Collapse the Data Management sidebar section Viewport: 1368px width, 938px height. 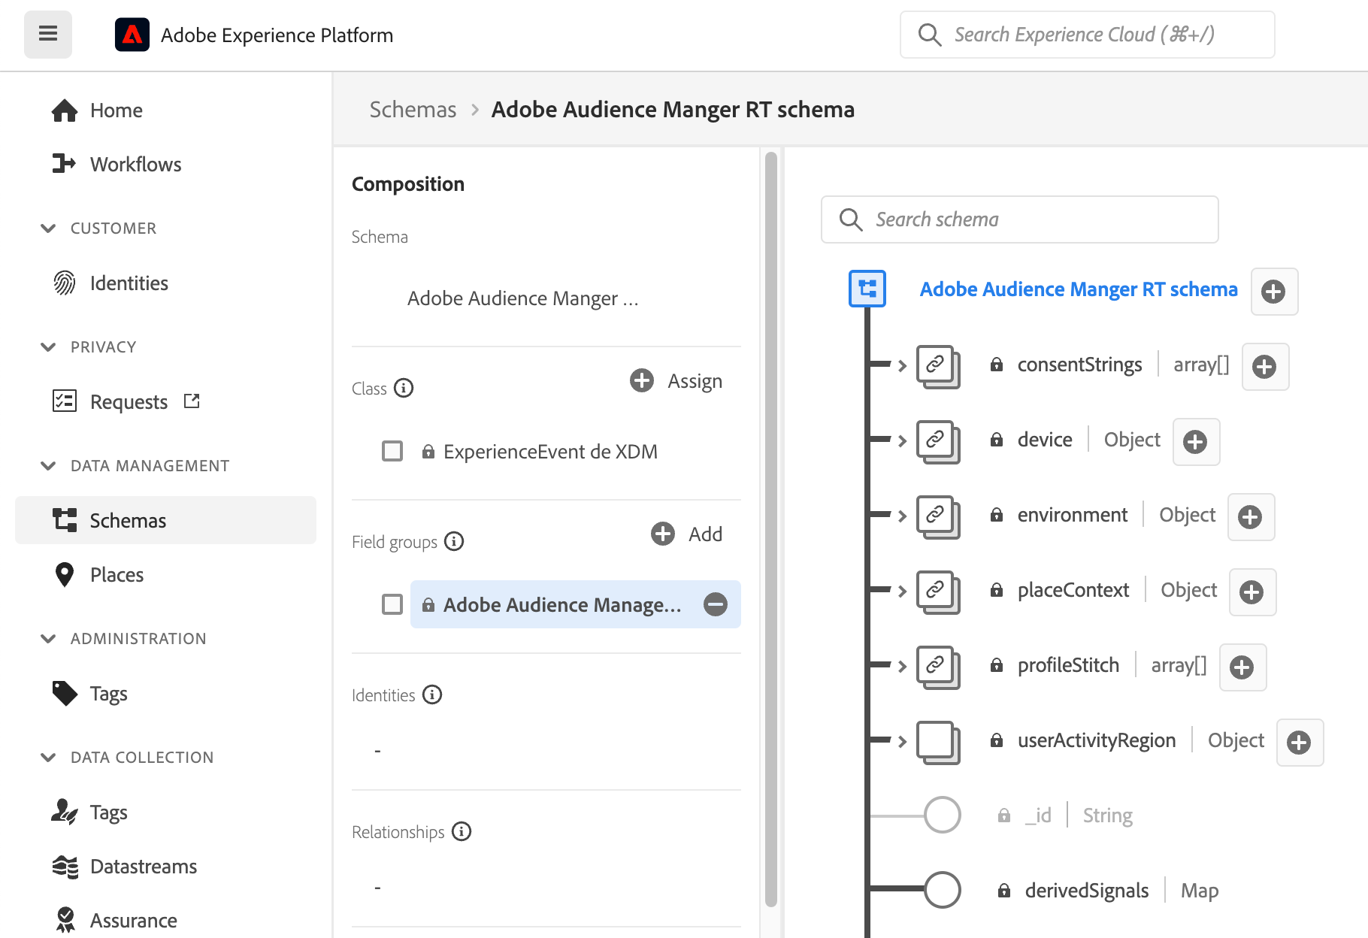[x=48, y=466]
